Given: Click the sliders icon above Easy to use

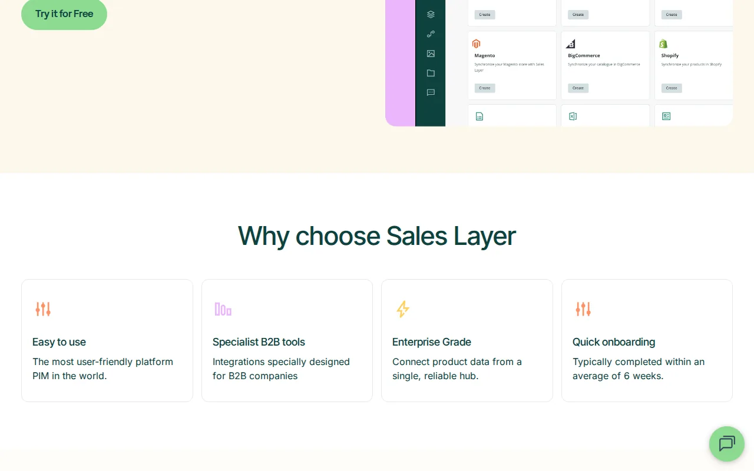Looking at the screenshot, I should pos(43,309).
